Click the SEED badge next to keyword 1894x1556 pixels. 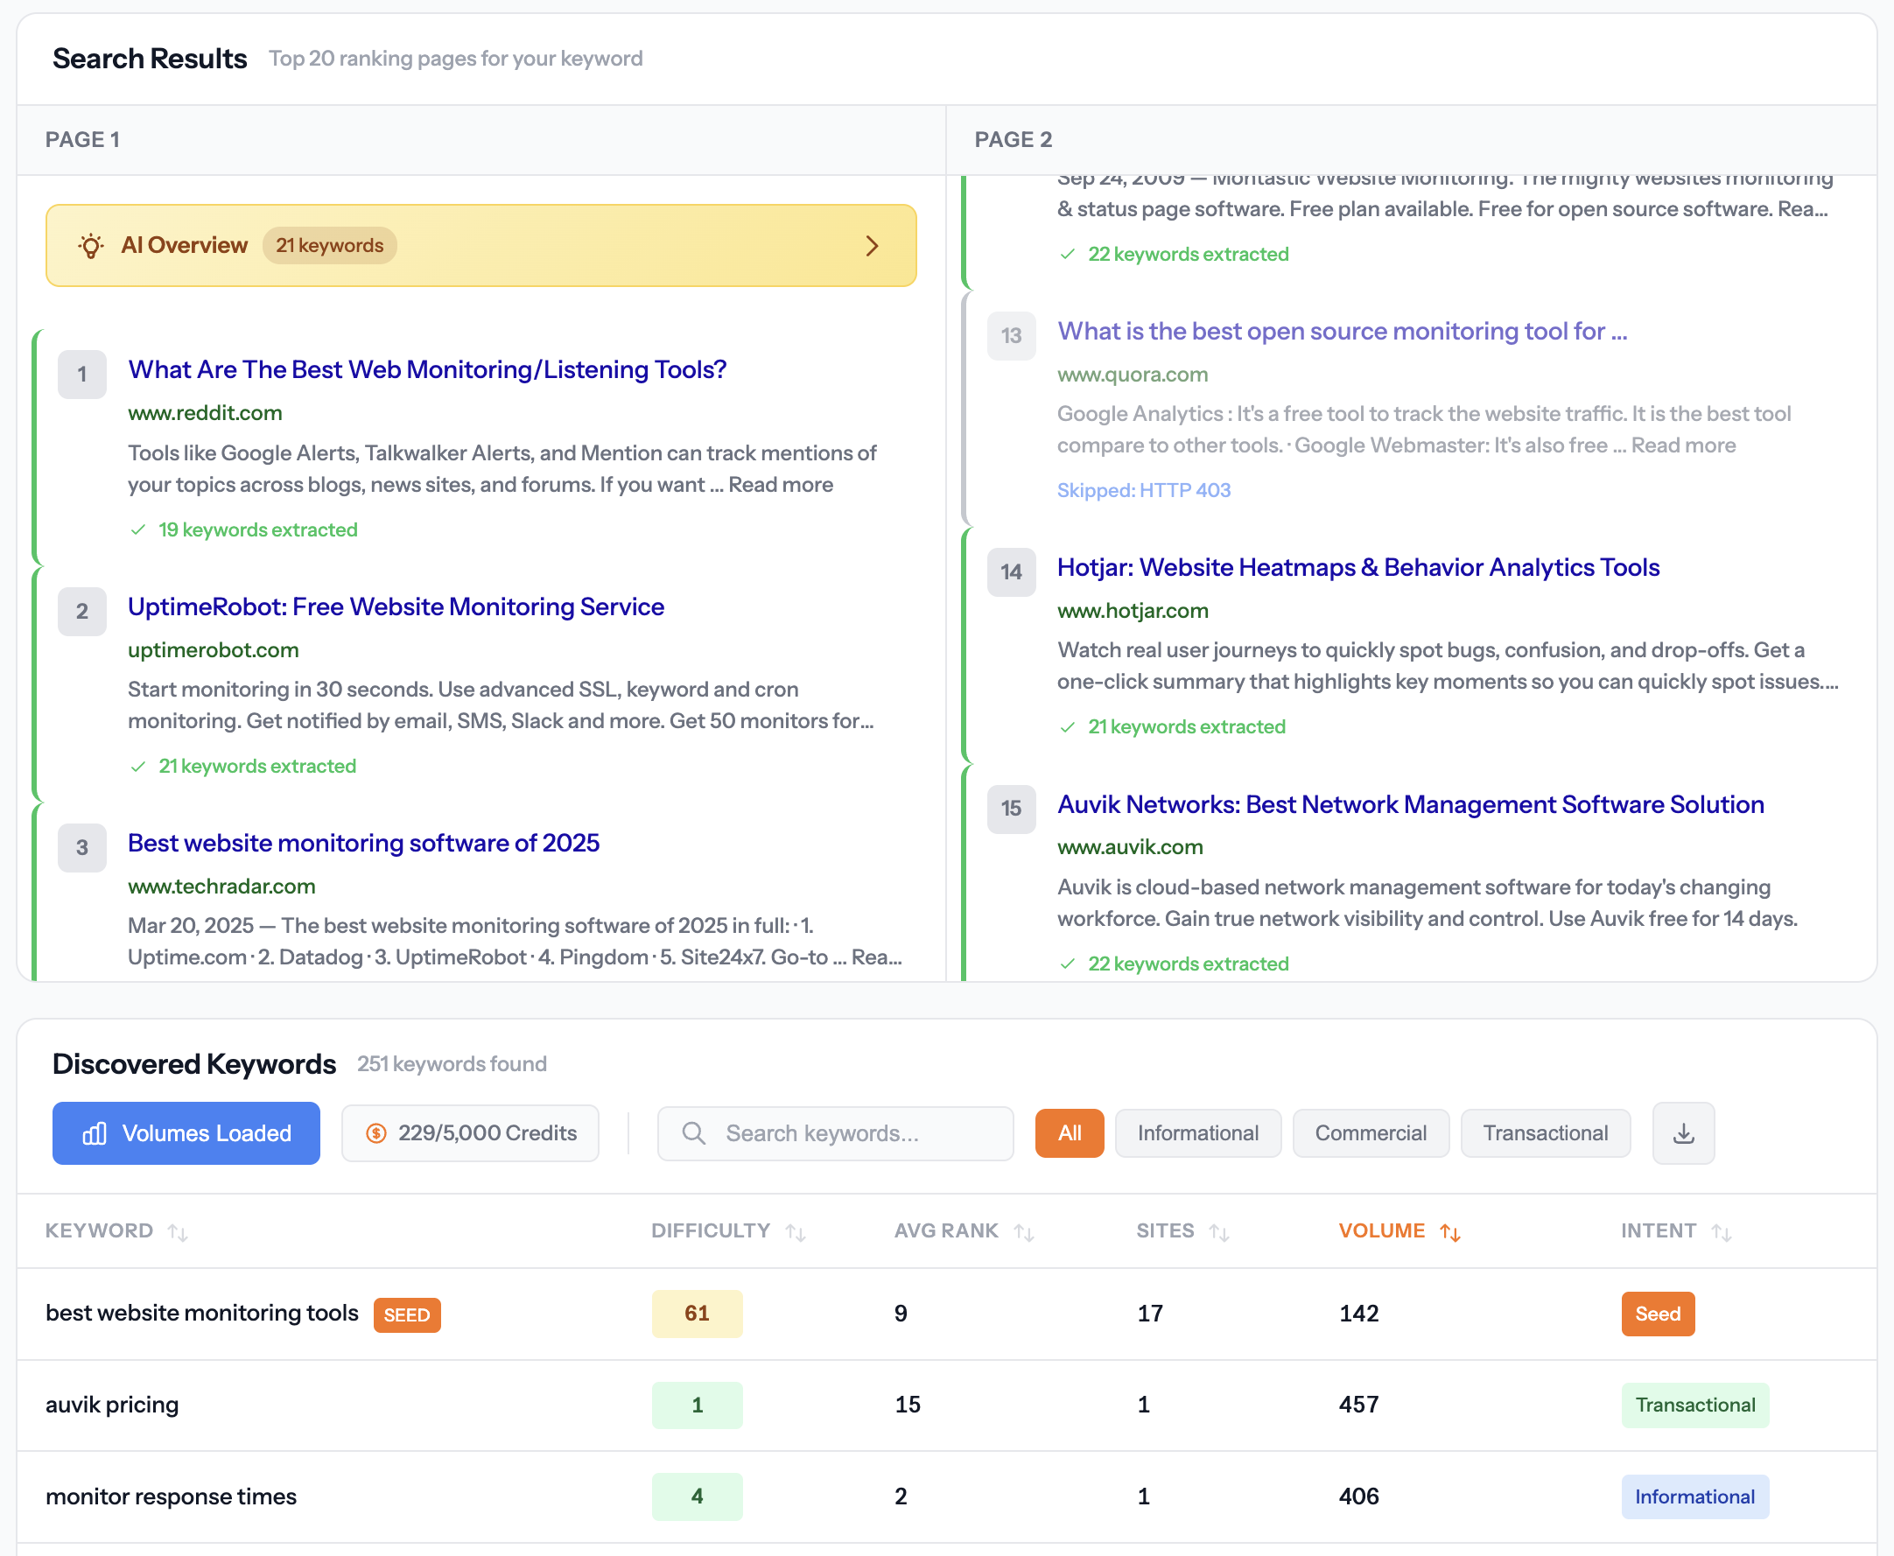coord(407,1314)
